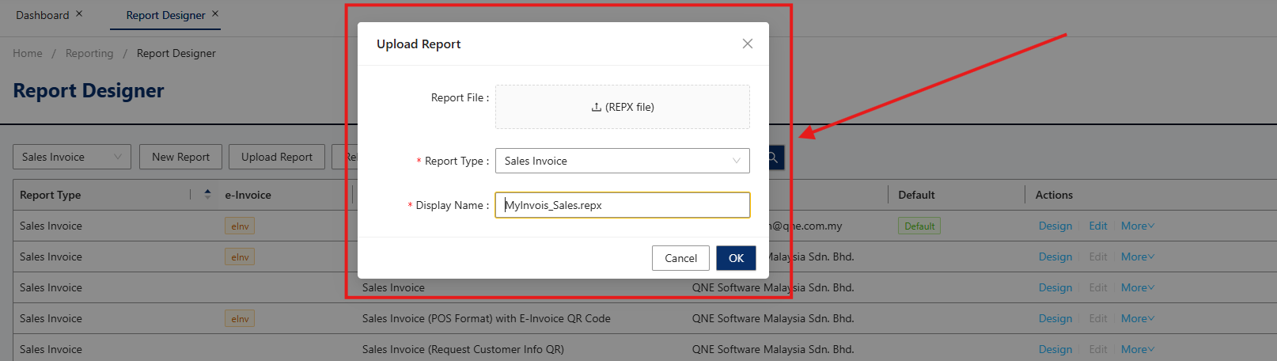Click the green Default tag
This screenshot has height=361, width=1277.
tap(919, 226)
